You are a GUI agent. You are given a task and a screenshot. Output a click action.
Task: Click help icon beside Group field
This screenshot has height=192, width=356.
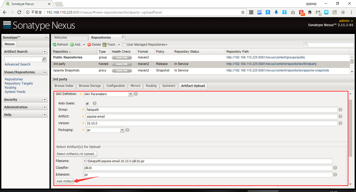[340, 110]
